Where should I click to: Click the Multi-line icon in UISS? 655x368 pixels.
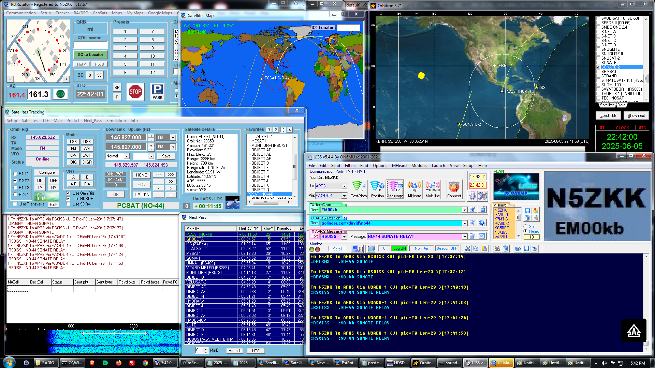[433, 189]
